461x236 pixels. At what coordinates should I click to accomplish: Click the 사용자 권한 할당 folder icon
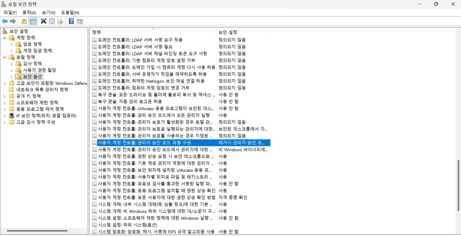click(18, 70)
